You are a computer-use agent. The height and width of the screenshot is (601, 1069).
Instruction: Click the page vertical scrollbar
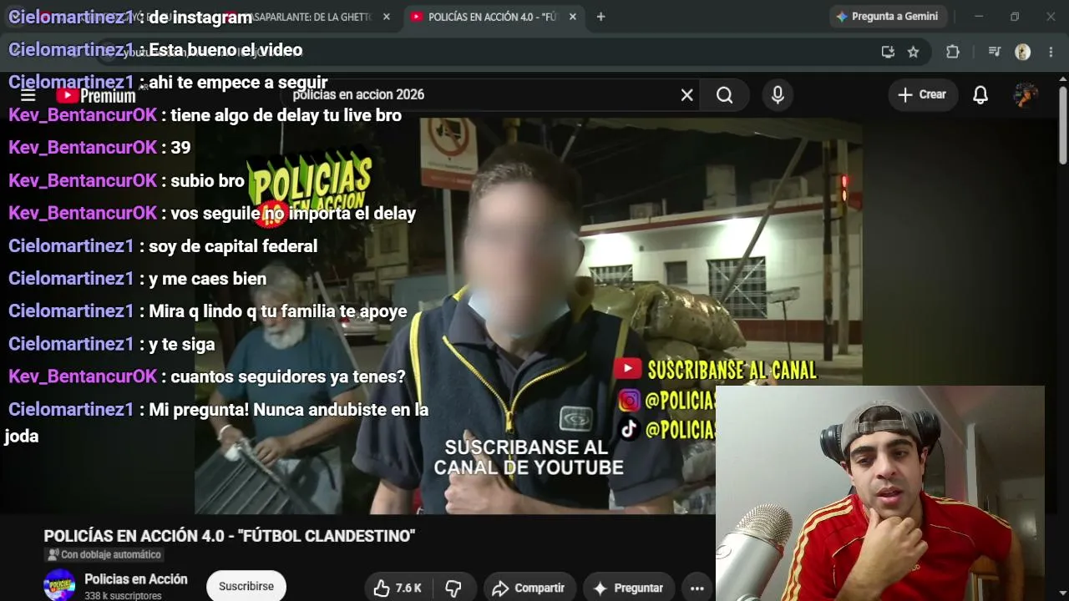point(1063,125)
